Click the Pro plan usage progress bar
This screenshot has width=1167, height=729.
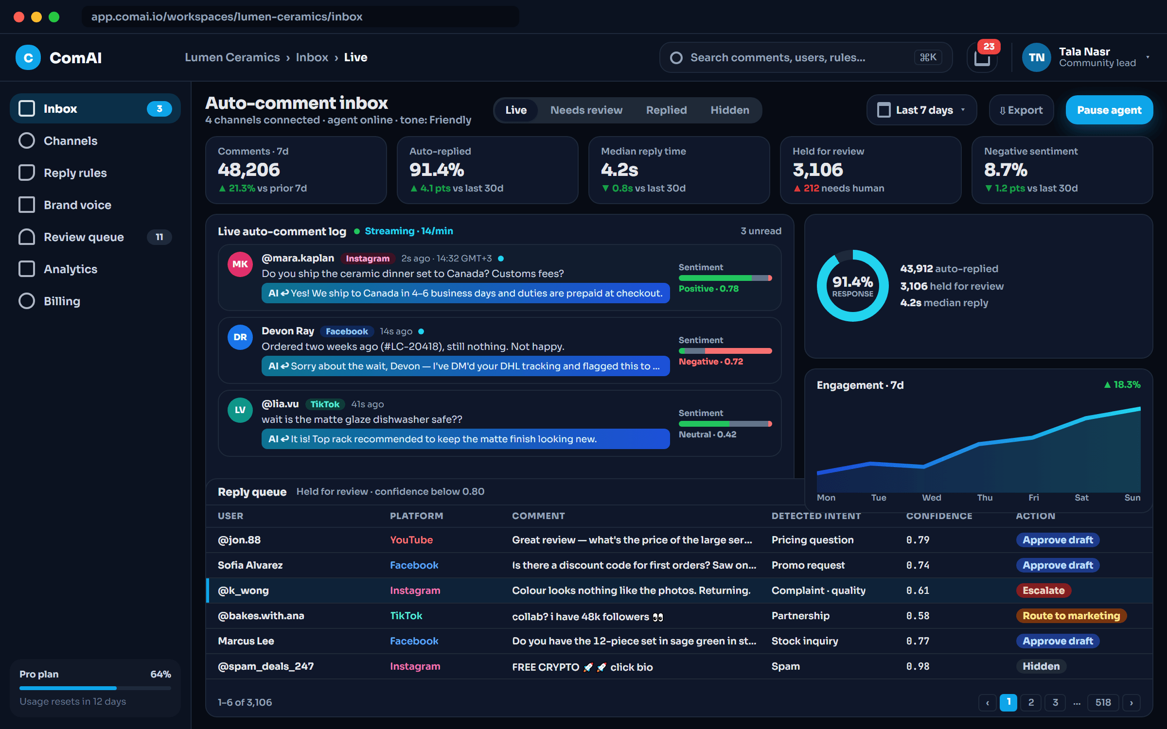tap(95, 688)
